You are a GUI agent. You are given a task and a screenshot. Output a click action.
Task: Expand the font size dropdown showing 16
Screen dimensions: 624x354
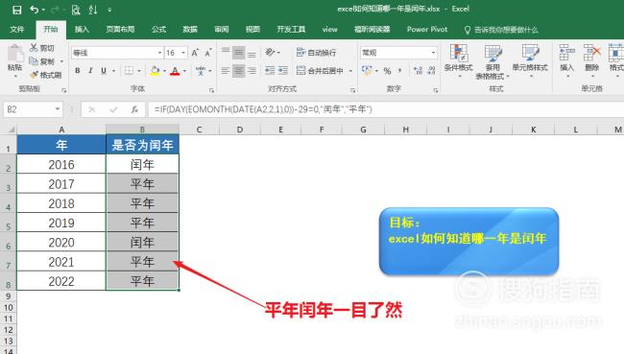coord(183,53)
